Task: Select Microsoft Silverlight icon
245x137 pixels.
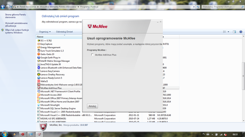Action: 39,105
